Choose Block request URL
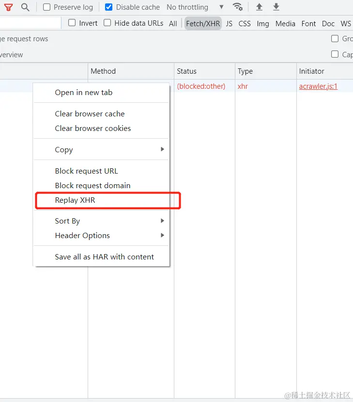The width and height of the screenshot is (353, 402). coord(101,171)
